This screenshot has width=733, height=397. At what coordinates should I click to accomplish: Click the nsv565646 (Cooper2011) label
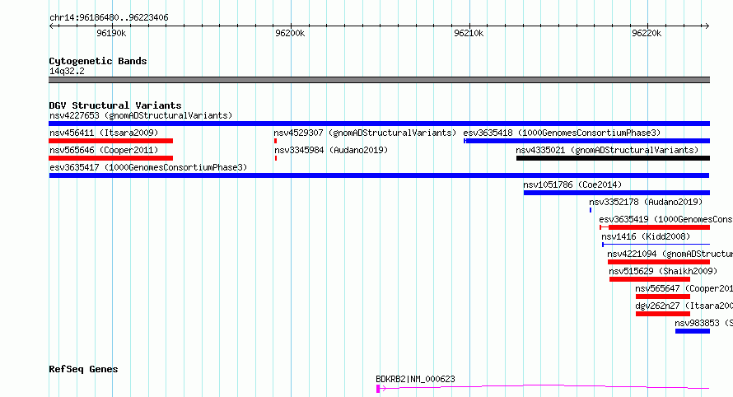coord(104,150)
